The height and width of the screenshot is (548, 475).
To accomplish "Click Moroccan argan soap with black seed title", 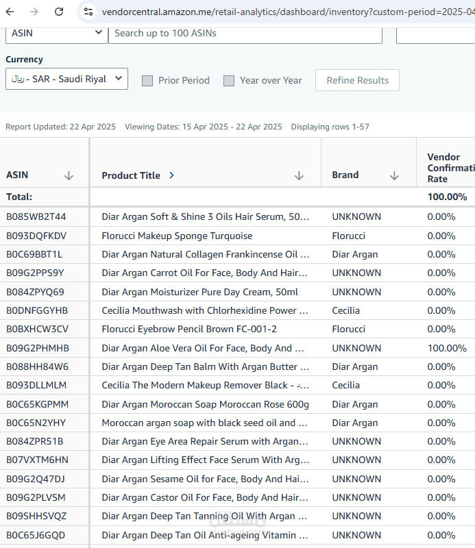I will click(205, 423).
